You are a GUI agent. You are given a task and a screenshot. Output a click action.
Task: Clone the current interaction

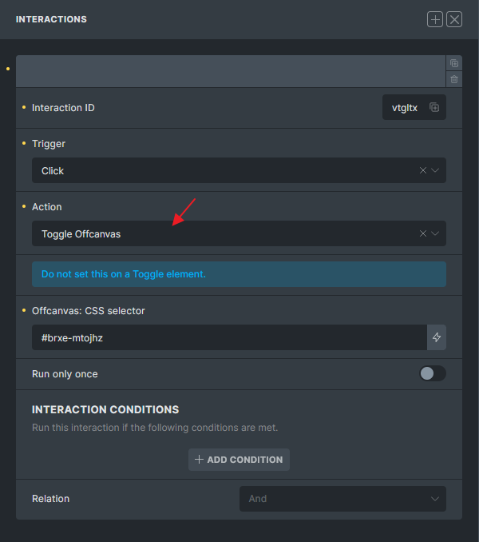(454, 63)
